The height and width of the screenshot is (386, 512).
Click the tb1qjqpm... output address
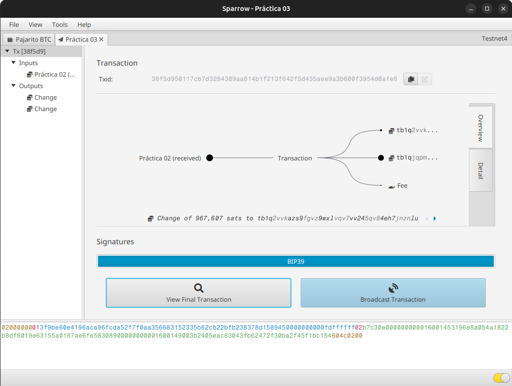pos(417,158)
